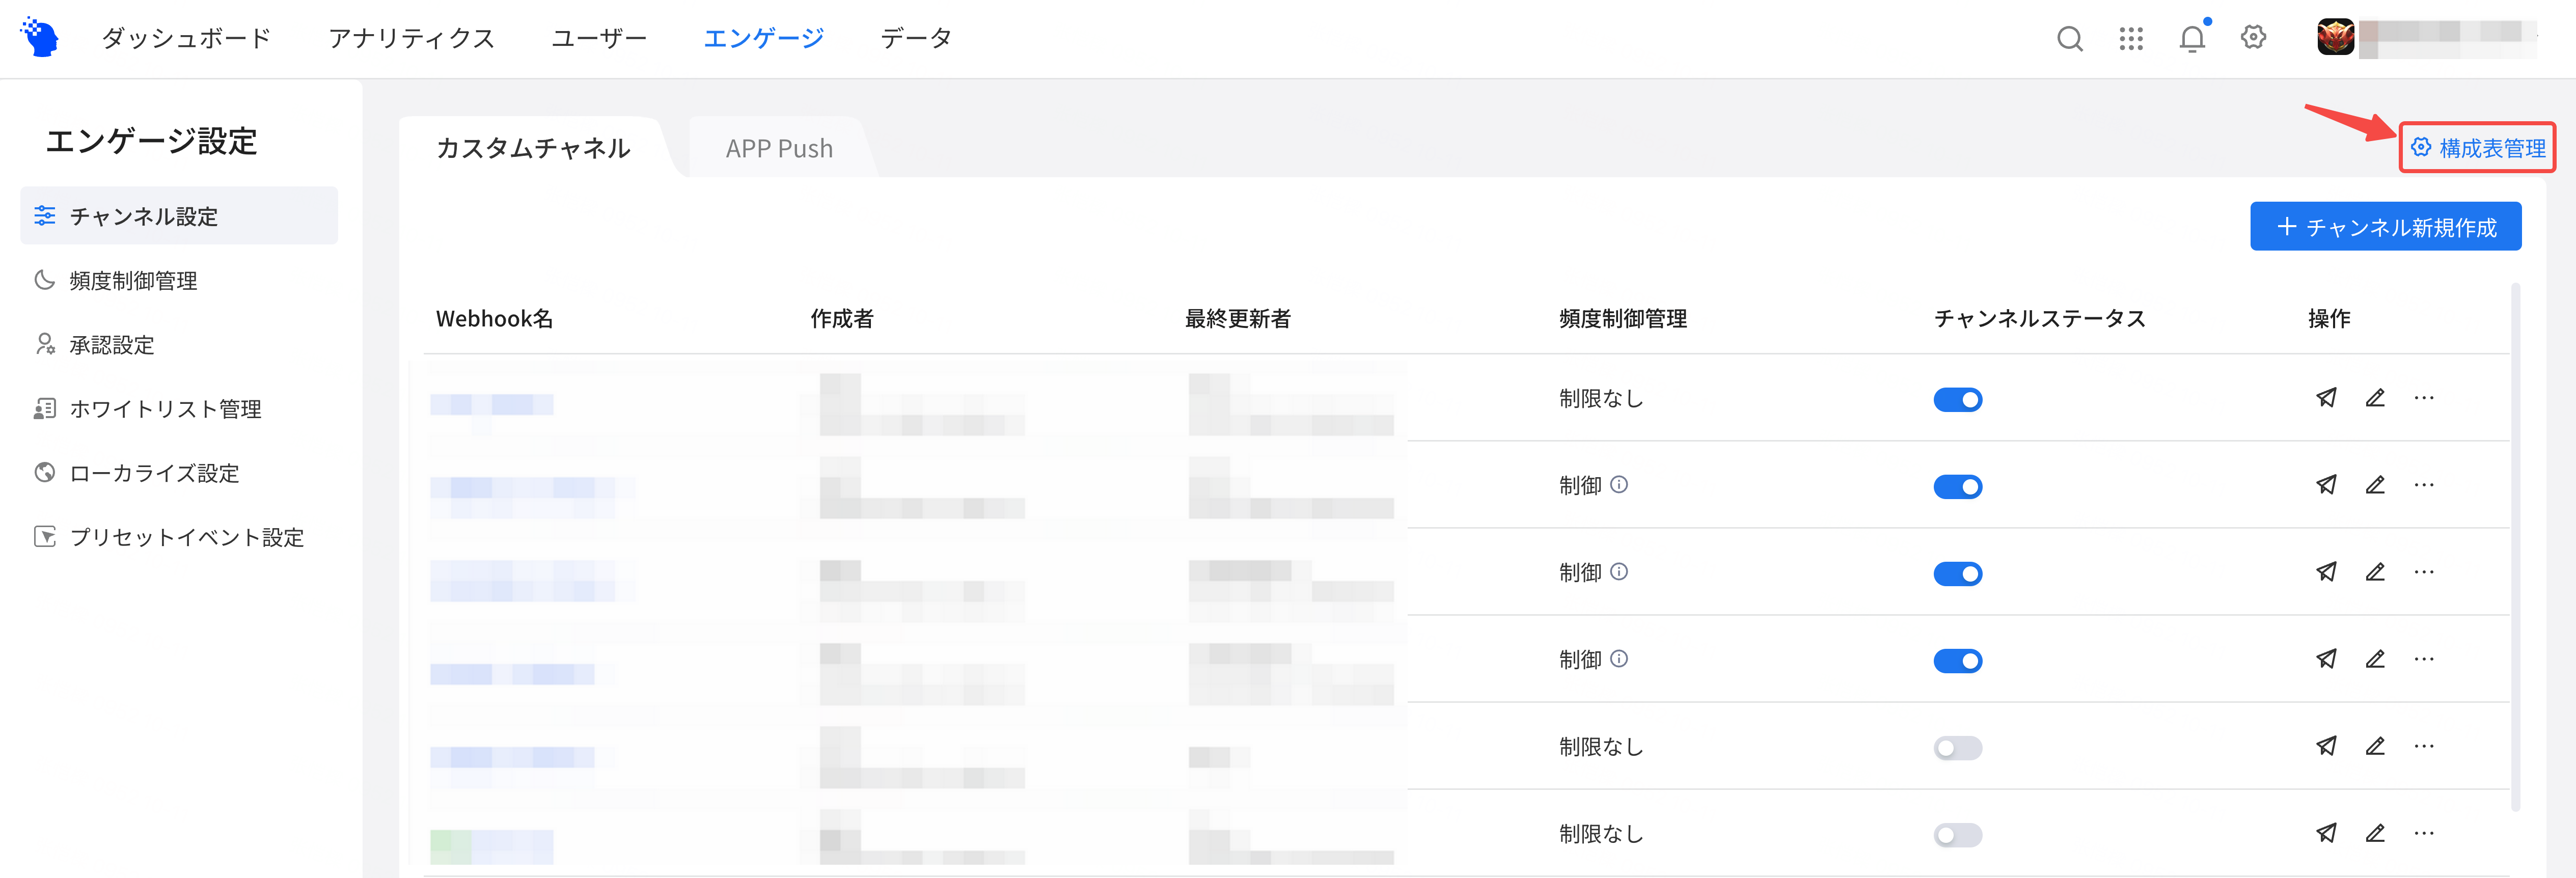
Task: Click the チャンネル新規作成 button
Action: click(x=2385, y=227)
